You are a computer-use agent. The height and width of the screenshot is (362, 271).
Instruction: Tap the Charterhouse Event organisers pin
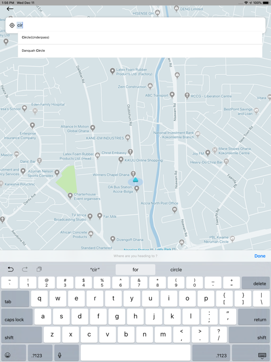(x=70, y=196)
